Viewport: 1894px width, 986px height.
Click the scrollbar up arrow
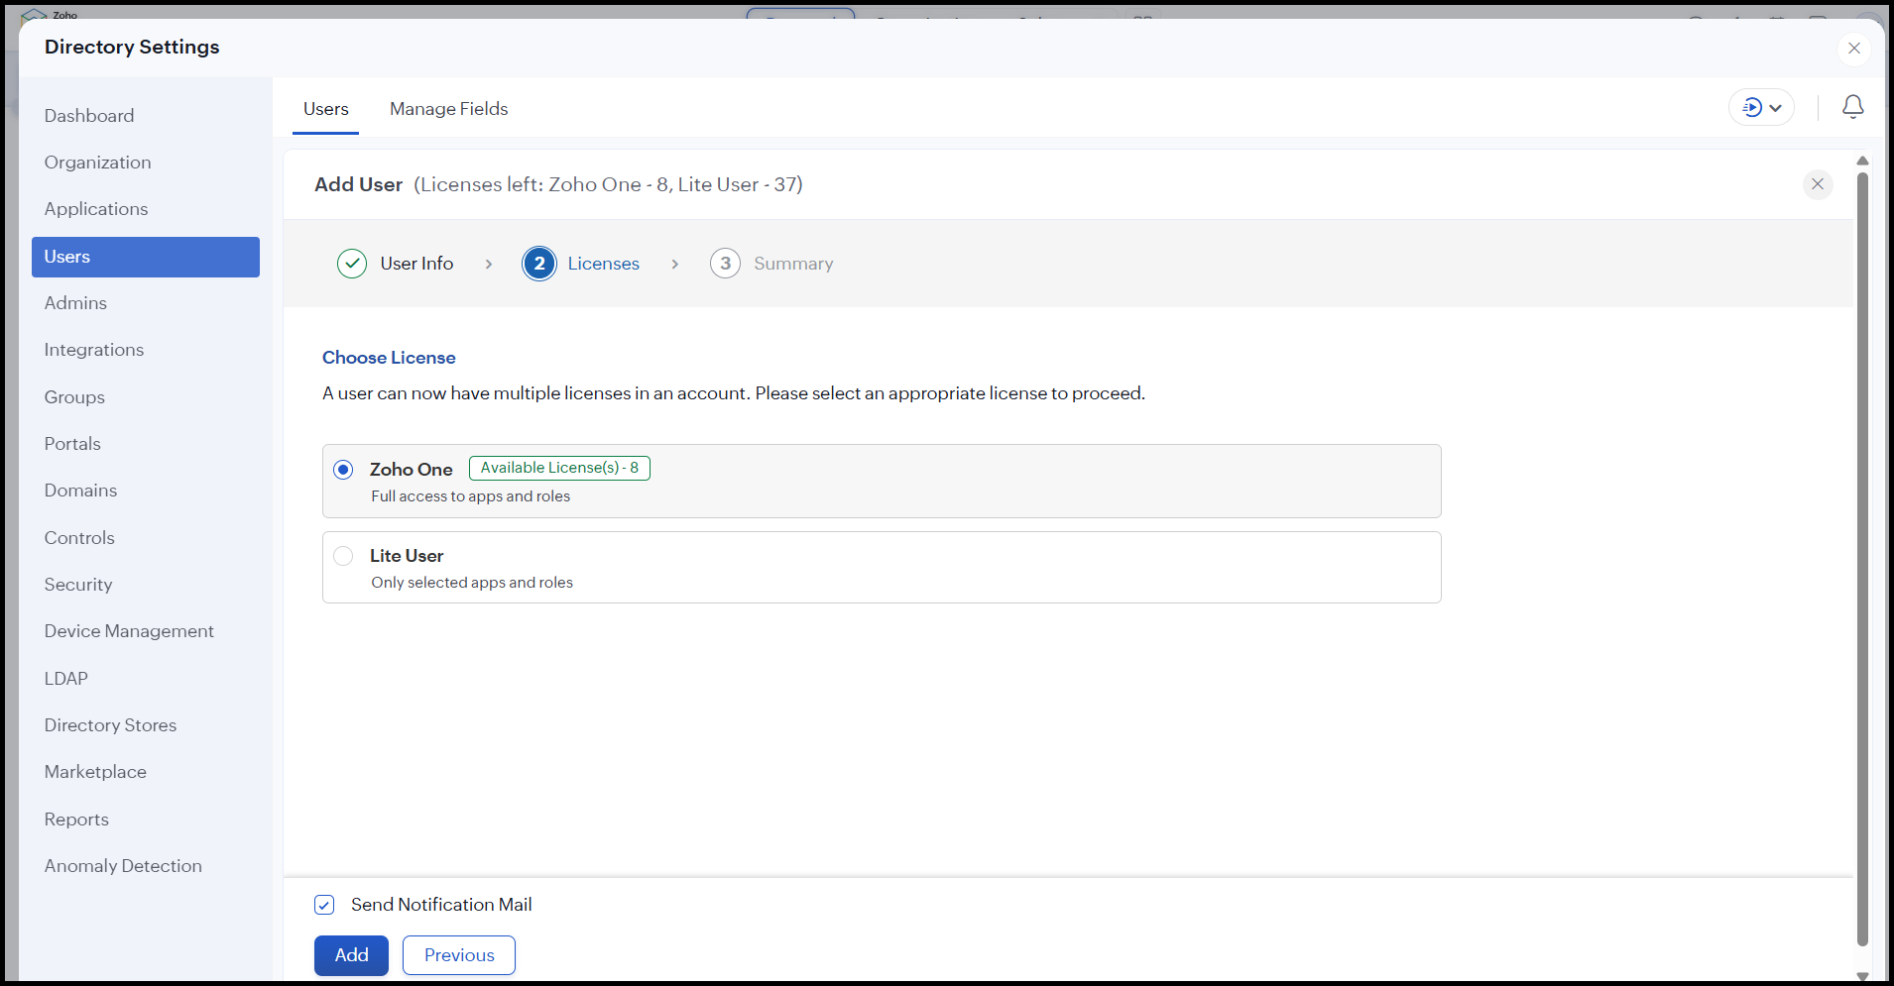1862,161
